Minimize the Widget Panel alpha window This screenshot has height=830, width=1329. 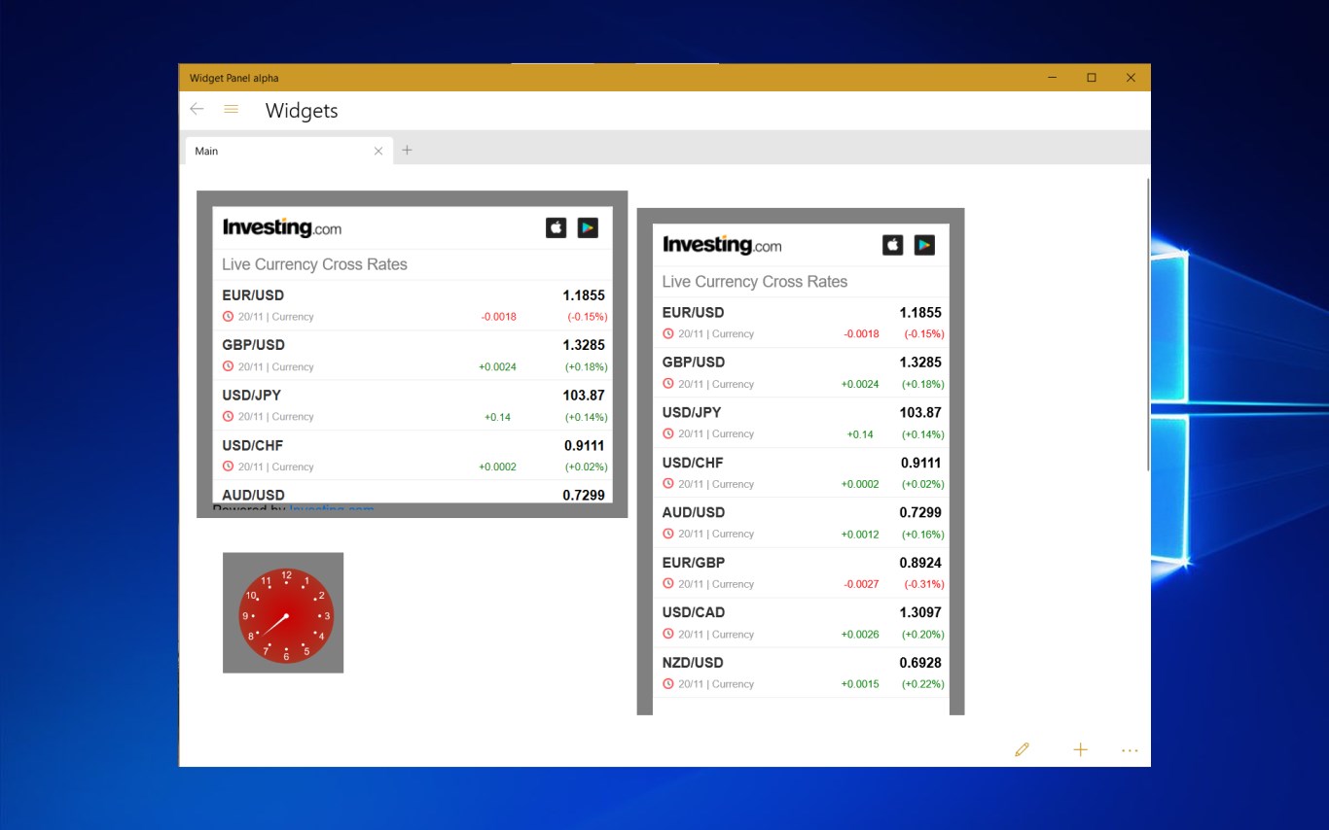(x=1053, y=78)
